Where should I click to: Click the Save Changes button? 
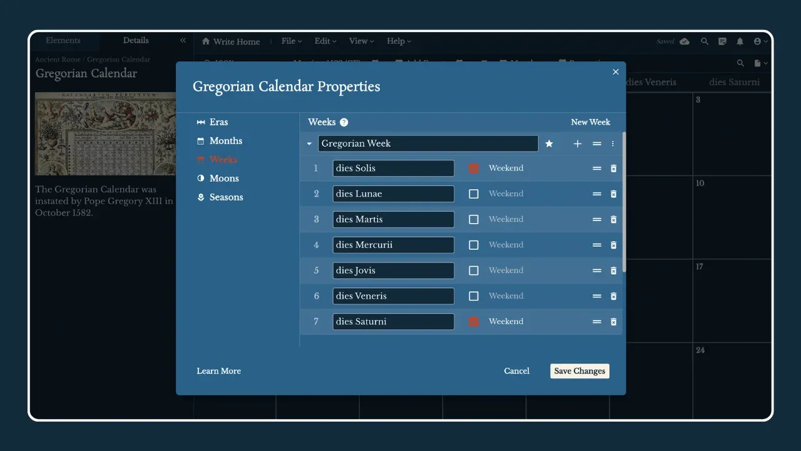coord(579,371)
